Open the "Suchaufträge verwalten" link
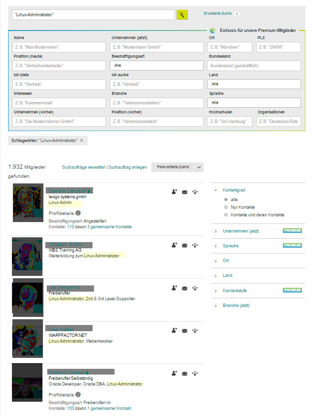Image resolution: width=312 pixels, height=416 pixels. click(x=83, y=167)
